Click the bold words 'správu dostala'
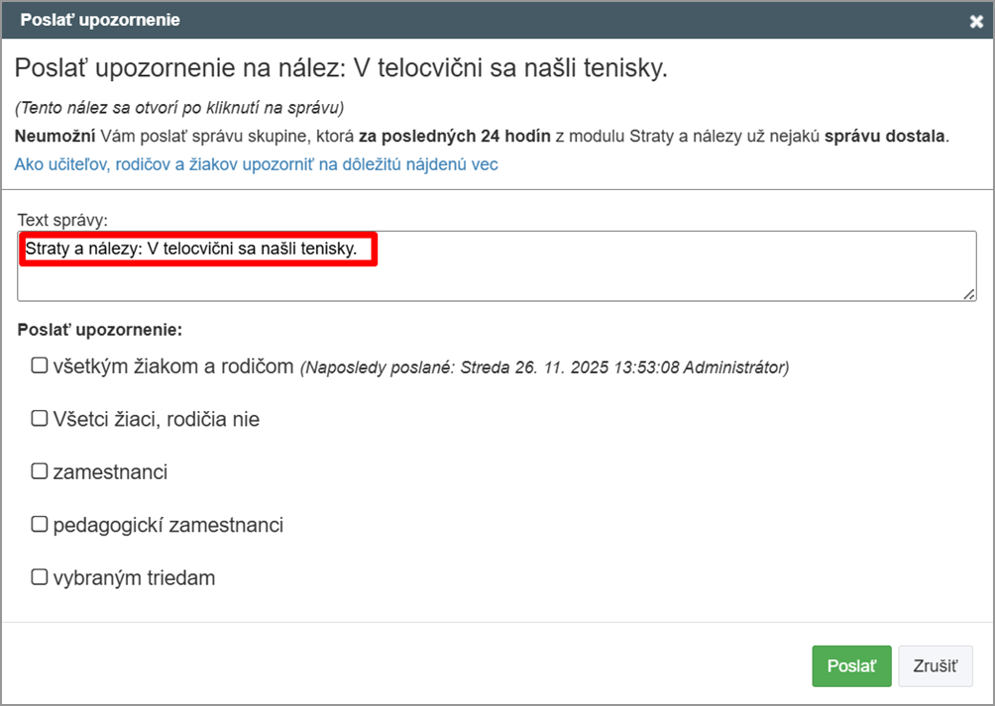The height and width of the screenshot is (706, 995). click(x=884, y=136)
